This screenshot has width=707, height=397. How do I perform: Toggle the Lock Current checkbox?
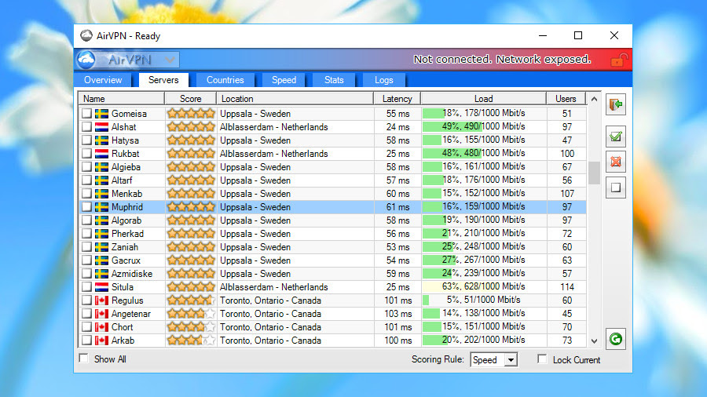pos(542,359)
